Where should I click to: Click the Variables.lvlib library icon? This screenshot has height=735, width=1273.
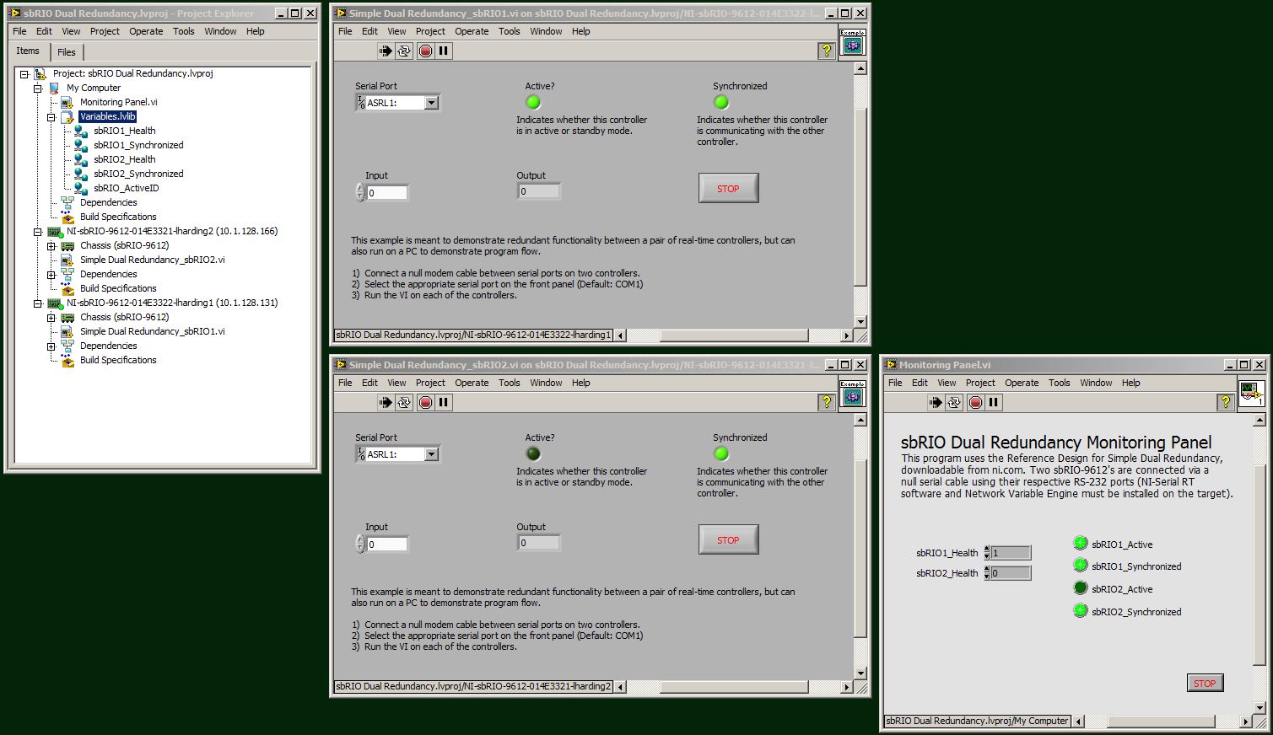click(67, 116)
